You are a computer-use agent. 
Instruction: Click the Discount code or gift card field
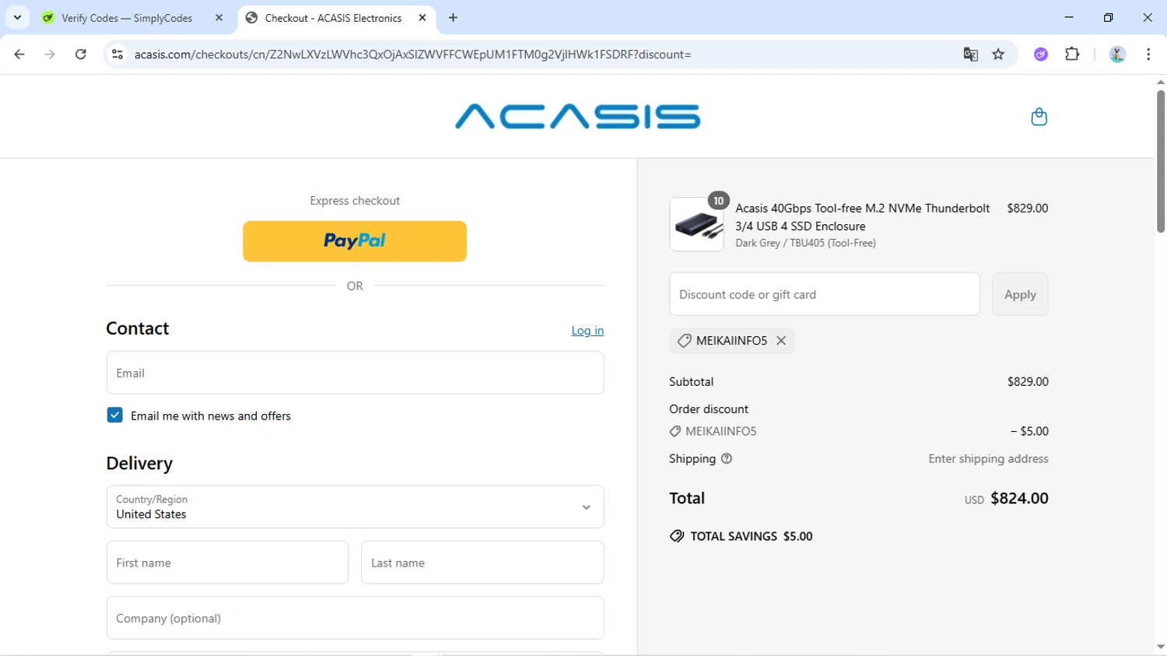[x=825, y=294]
